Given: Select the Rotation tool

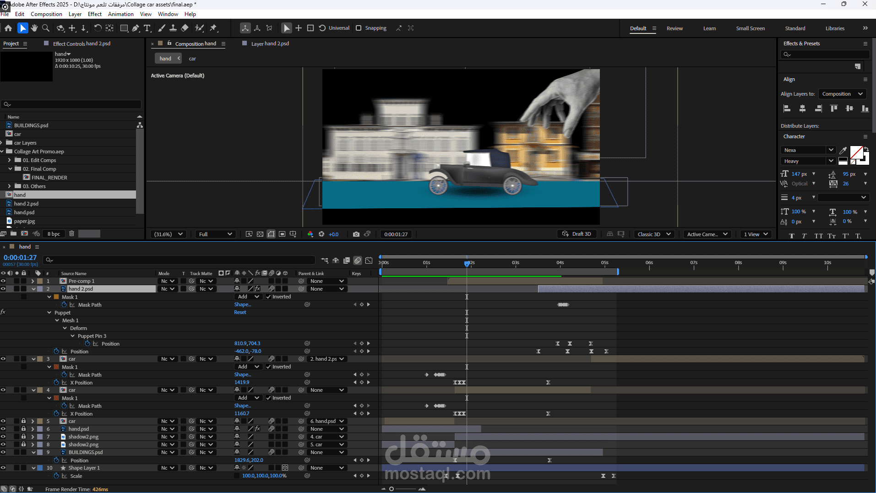Looking at the screenshot, I should [98, 28].
